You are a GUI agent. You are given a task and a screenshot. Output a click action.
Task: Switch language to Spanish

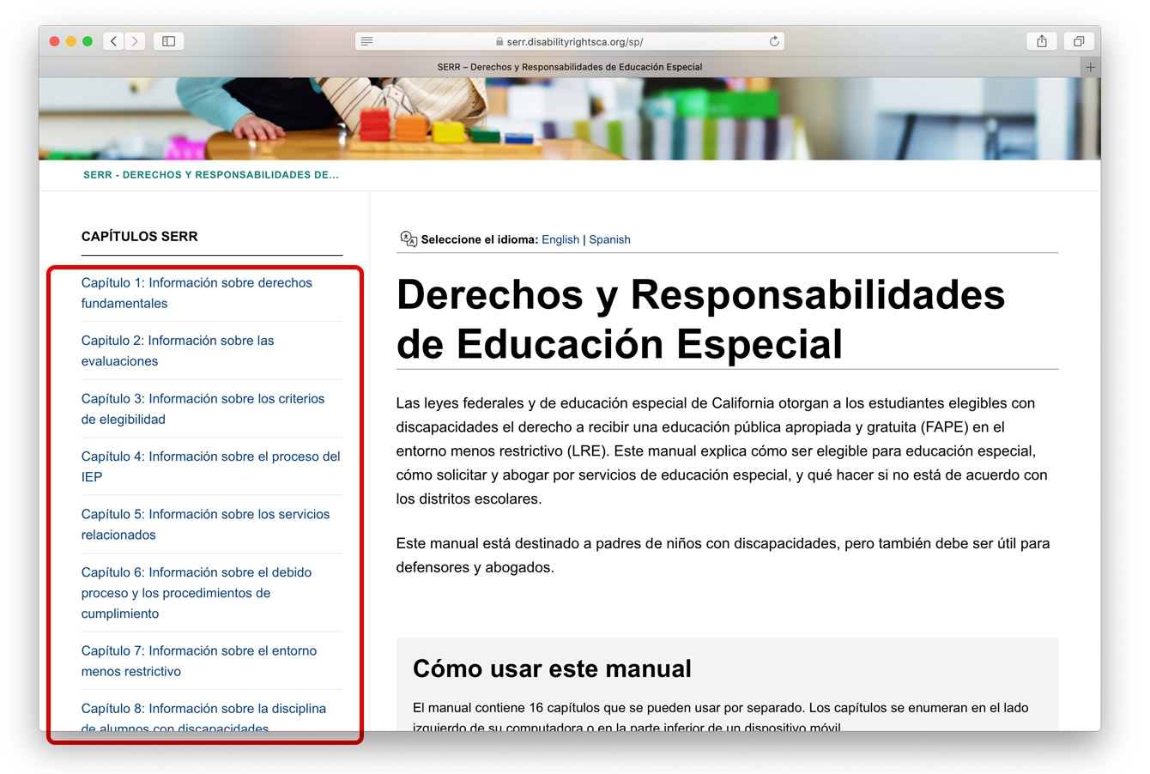[609, 239]
